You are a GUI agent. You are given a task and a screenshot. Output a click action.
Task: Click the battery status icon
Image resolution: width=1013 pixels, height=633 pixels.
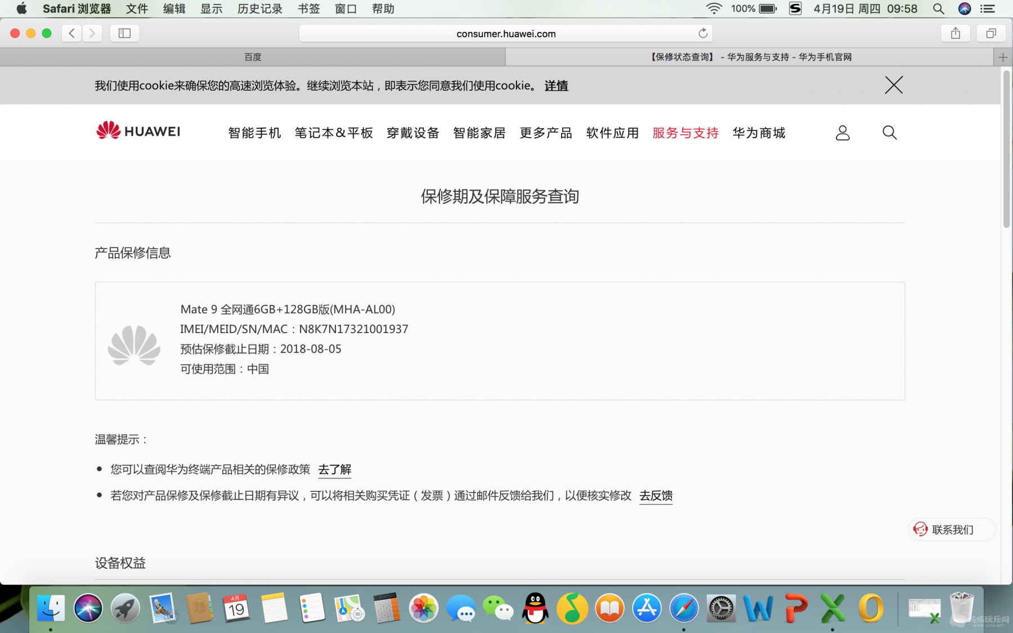click(x=768, y=8)
